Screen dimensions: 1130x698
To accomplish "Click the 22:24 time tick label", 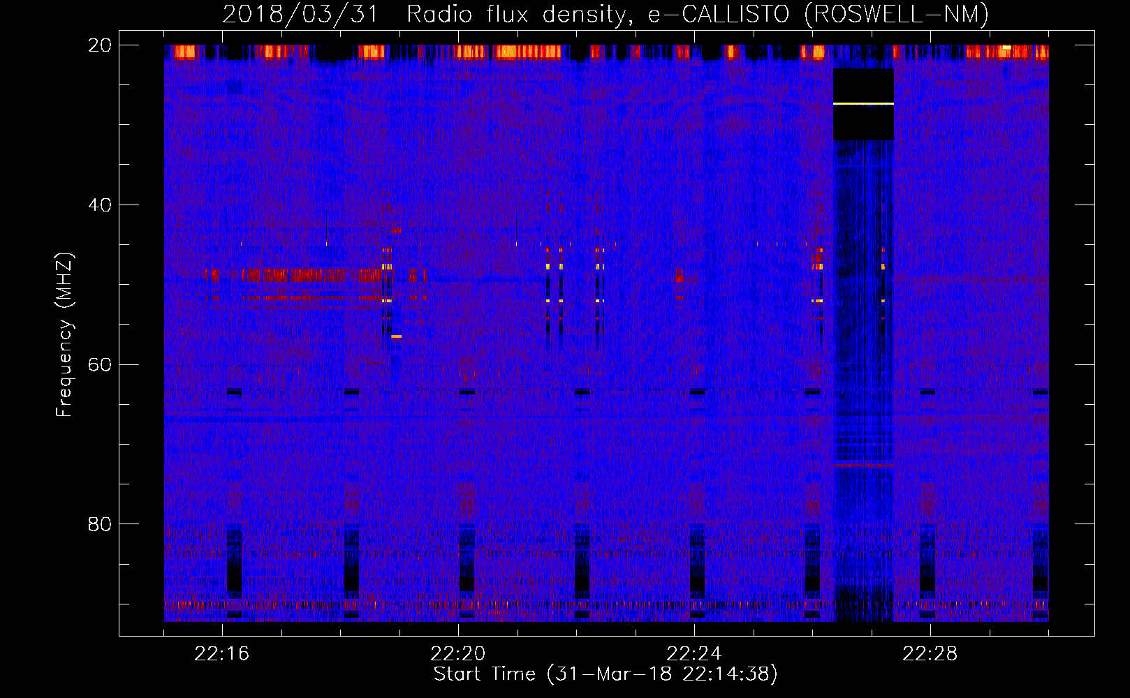I will 694,653.
